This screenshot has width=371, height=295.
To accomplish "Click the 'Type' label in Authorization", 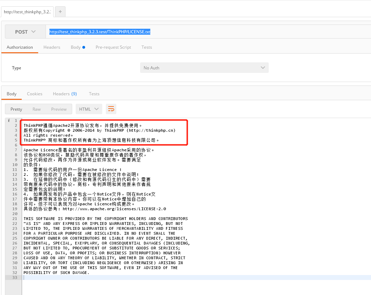I will pyautogui.click(x=16, y=68).
